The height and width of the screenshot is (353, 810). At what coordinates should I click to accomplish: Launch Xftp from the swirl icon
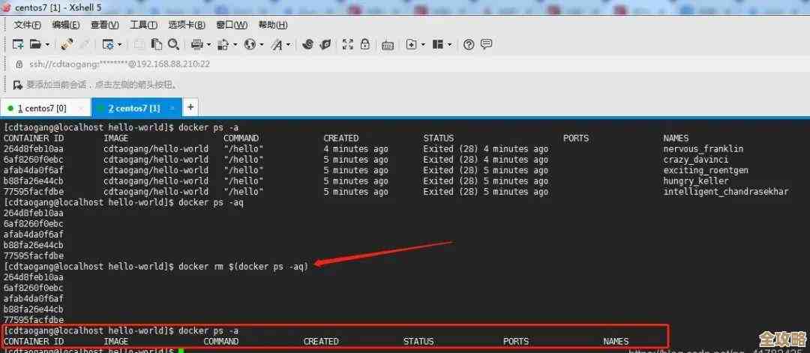click(x=307, y=44)
